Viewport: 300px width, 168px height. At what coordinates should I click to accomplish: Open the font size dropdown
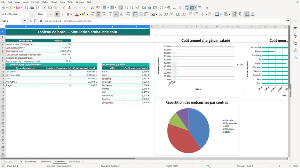pyautogui.click(x=50, y=14)
